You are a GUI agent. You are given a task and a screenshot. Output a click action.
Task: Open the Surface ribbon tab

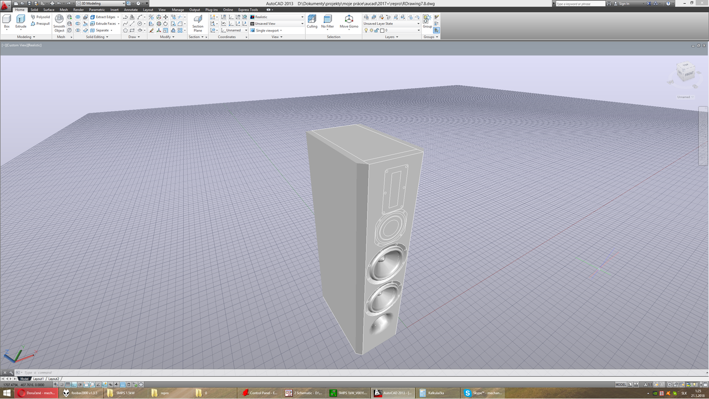point(49,10)
